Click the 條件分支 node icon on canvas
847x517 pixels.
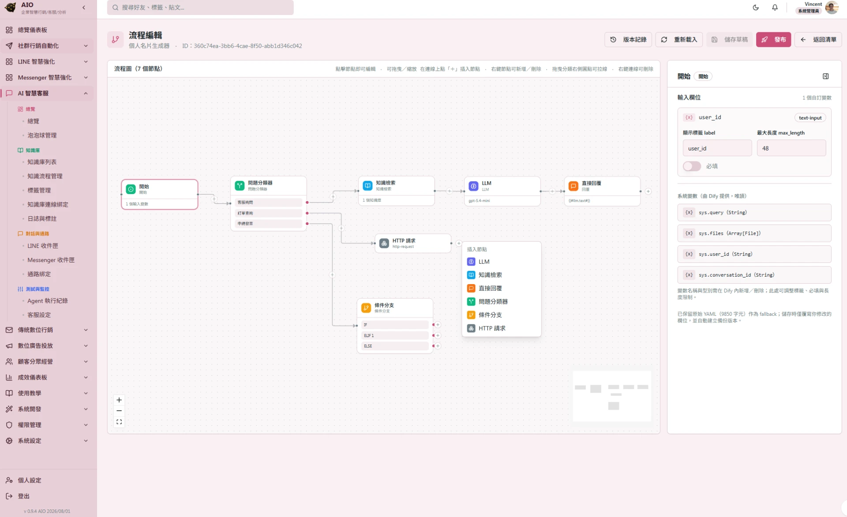[x=366, y=308]
